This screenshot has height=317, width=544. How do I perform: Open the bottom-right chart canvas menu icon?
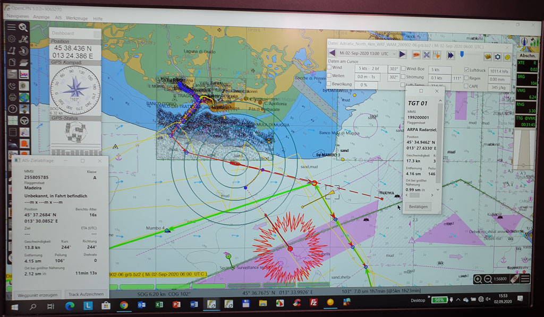[525, 279]
